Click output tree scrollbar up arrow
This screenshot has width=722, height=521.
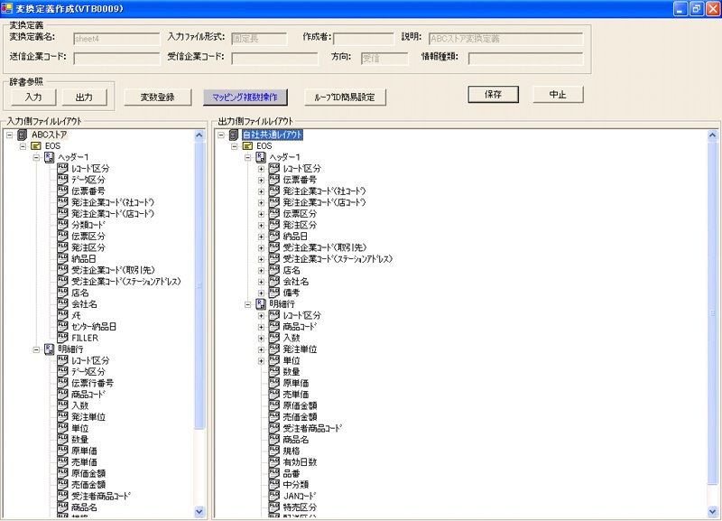[x=712, y=135]
